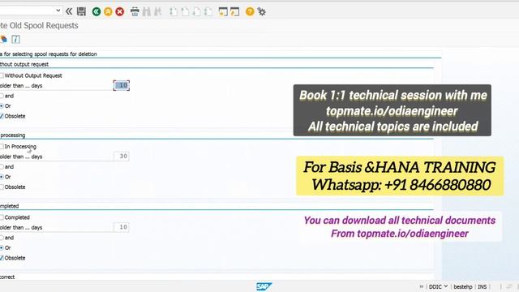Image resolution: width=519 pixels, height=292 pixels.
Task: Collapse the command field with double-chevron icon
Action: [x=69, y=11]
